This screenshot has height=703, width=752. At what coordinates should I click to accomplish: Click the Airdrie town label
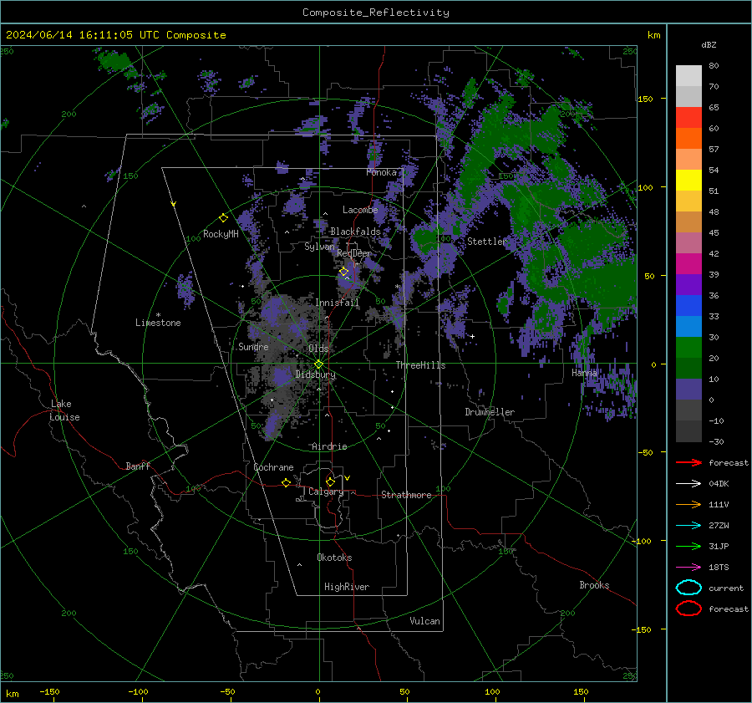coord(329,446)
